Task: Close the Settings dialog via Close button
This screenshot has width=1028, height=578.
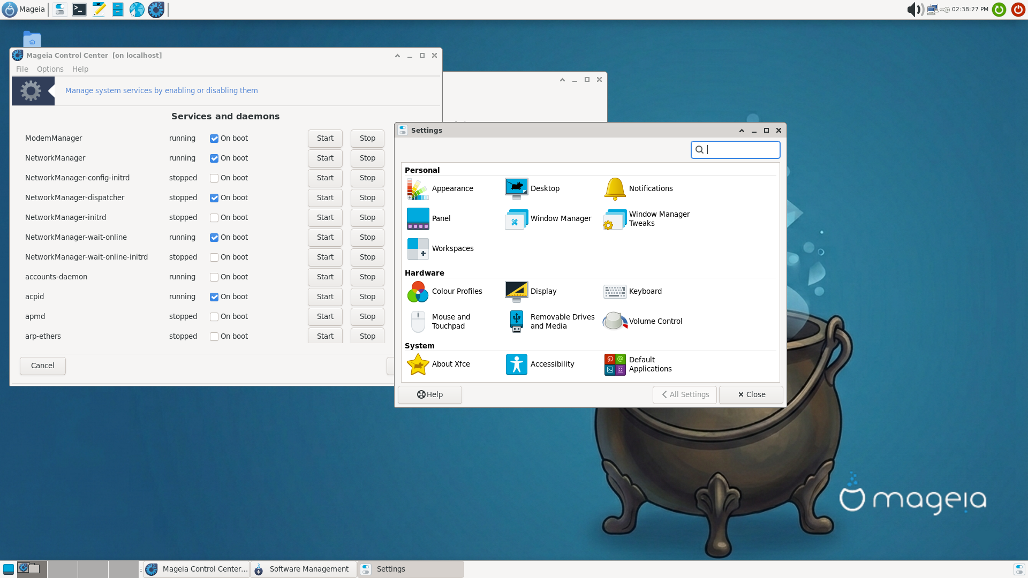Action: coord(751,394)
